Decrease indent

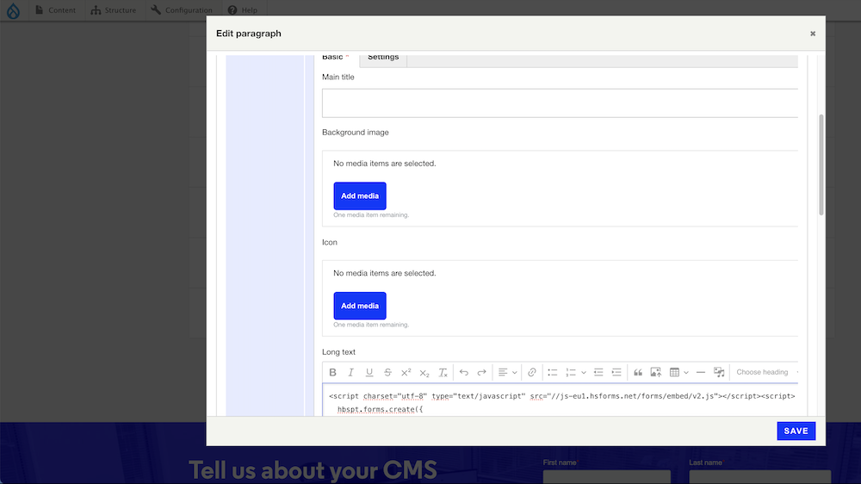pyautogui.click(x=598, y=372)
